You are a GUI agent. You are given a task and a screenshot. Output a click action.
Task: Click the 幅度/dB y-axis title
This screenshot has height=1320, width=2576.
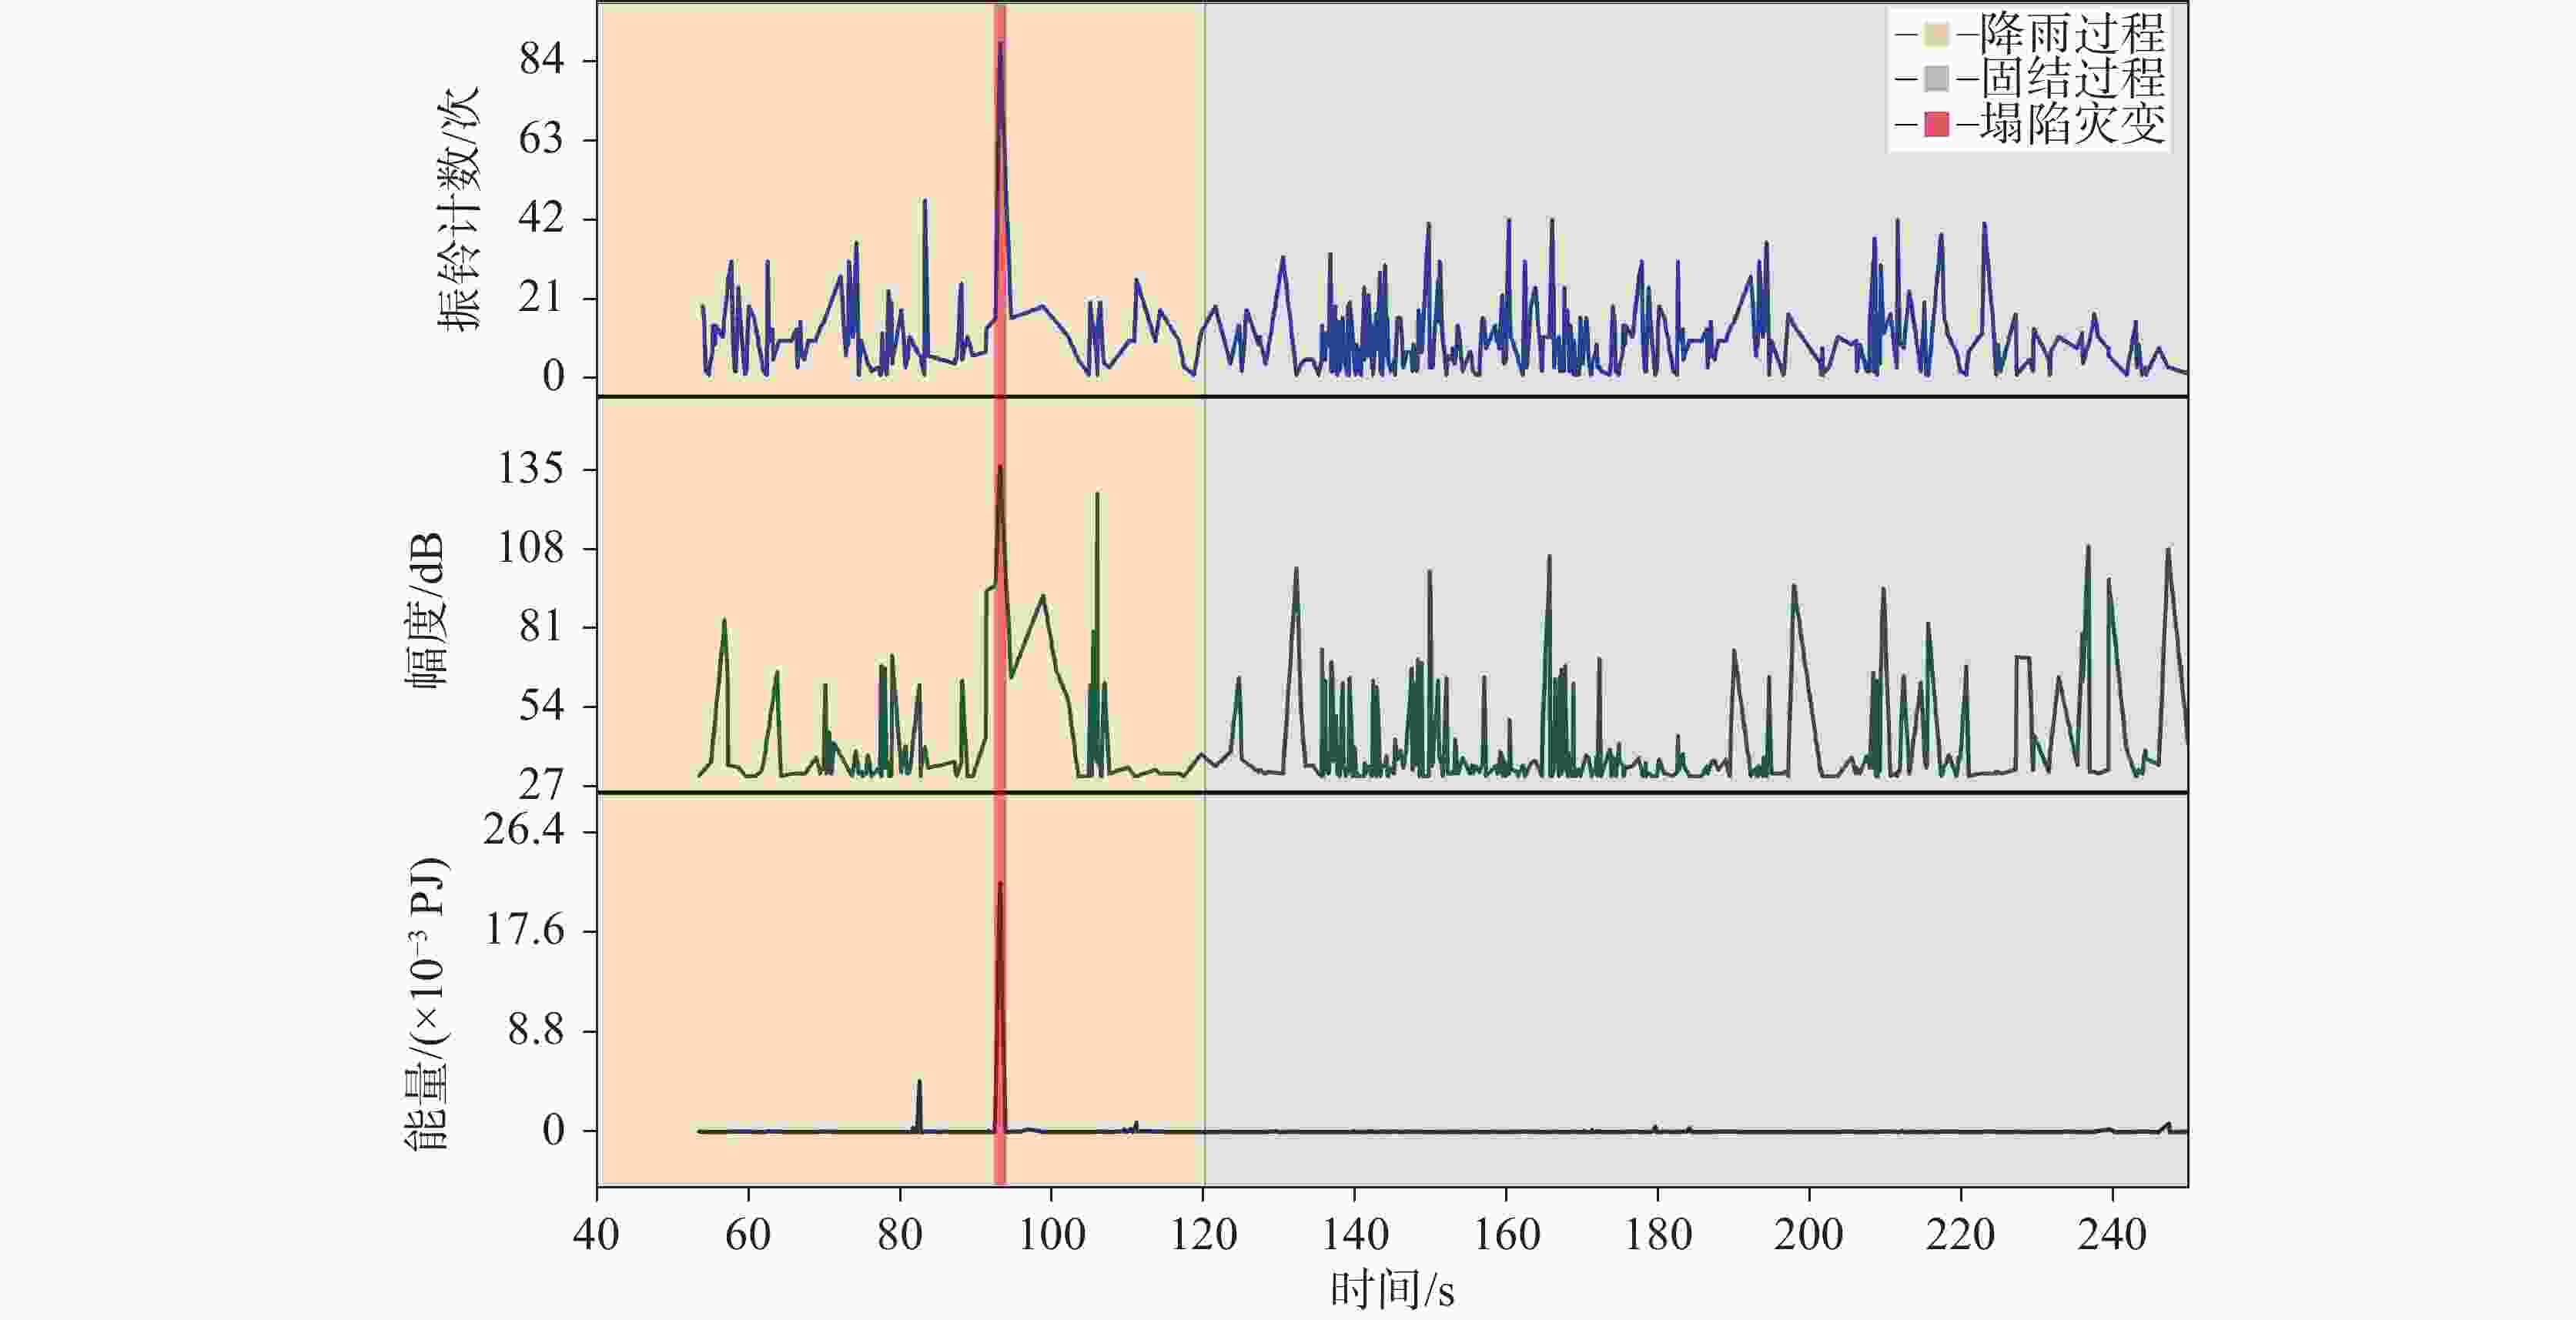tap(427, 610)
